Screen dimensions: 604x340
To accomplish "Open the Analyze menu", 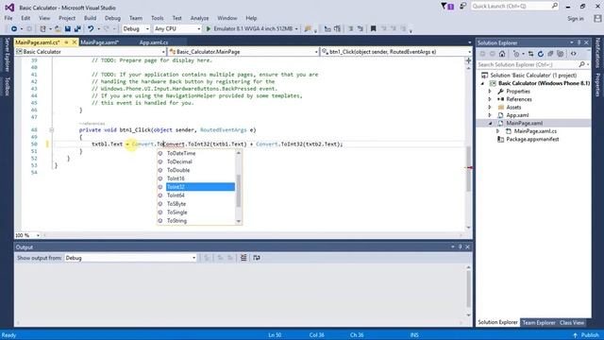I will (x=199, y=18).
